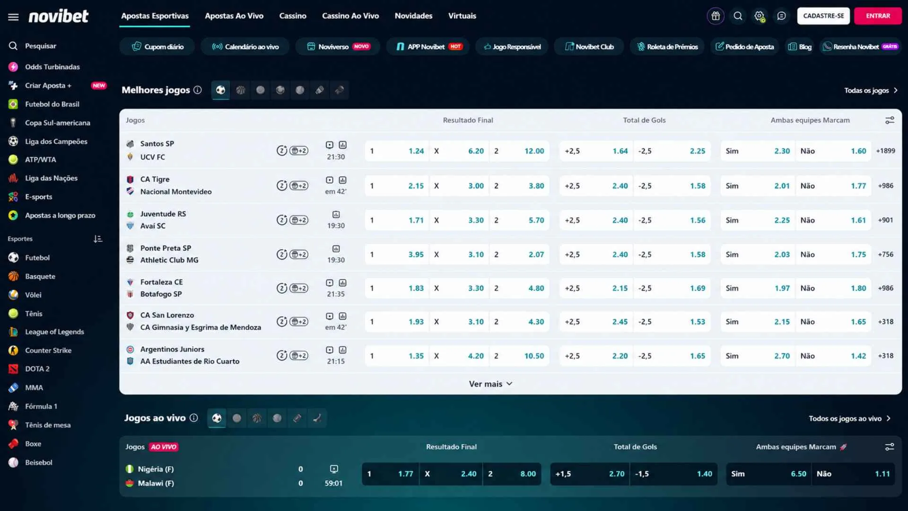Open Fórmula 1 in sidebar

(x=41, y=406)
